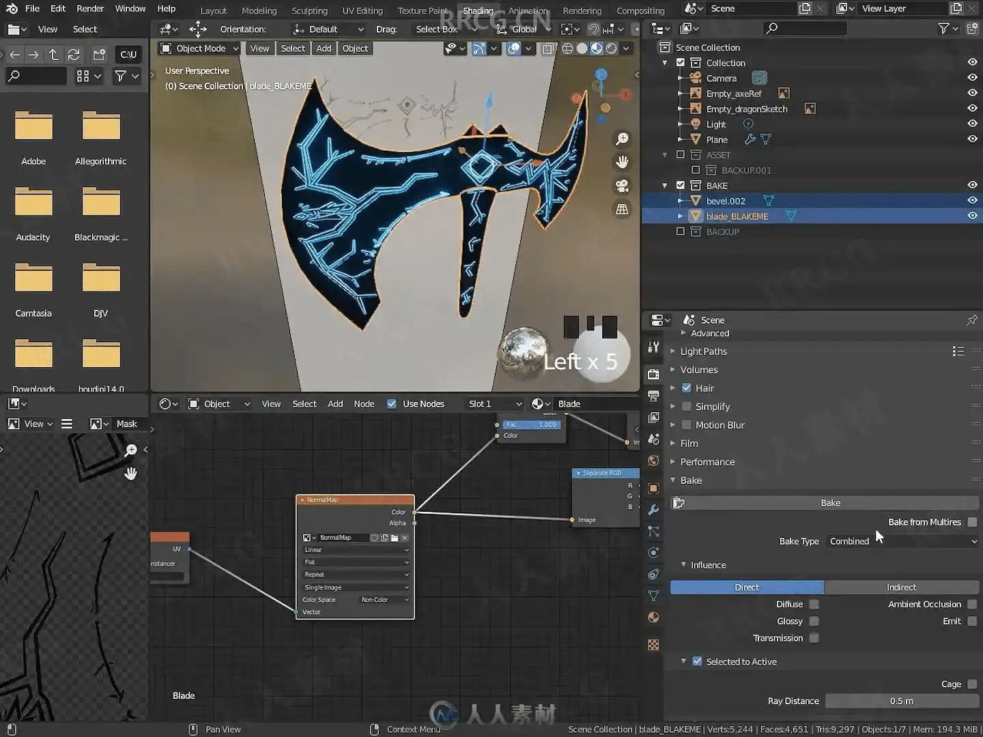Open the Bake Type dropdown
The height and width of the screenshot is (737, 983).
902,541
